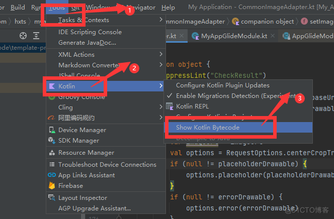Open Layout Inspector
The height and width of the screenshot is (219, 334).
[x=106, y=198]
